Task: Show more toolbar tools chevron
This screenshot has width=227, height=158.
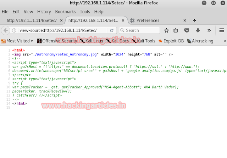Action: pyautogui.click(x=209, y=30)
